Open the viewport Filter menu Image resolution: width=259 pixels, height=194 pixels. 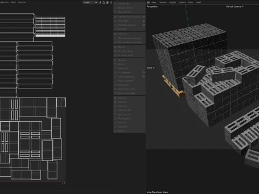tap(190, 2)
